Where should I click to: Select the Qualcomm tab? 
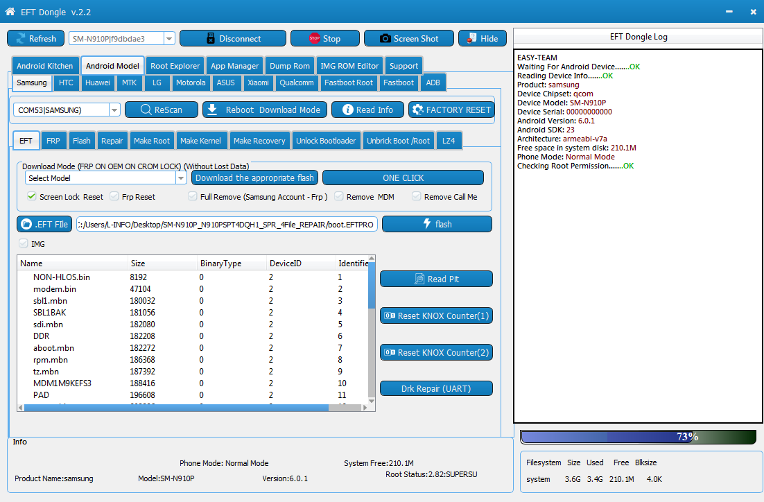click(x=296, y=83)
